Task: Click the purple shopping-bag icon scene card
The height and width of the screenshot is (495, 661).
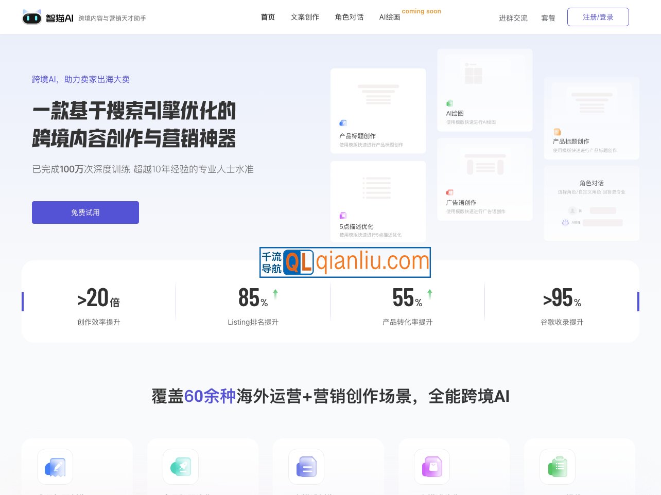Action: [x=432, y=467]
